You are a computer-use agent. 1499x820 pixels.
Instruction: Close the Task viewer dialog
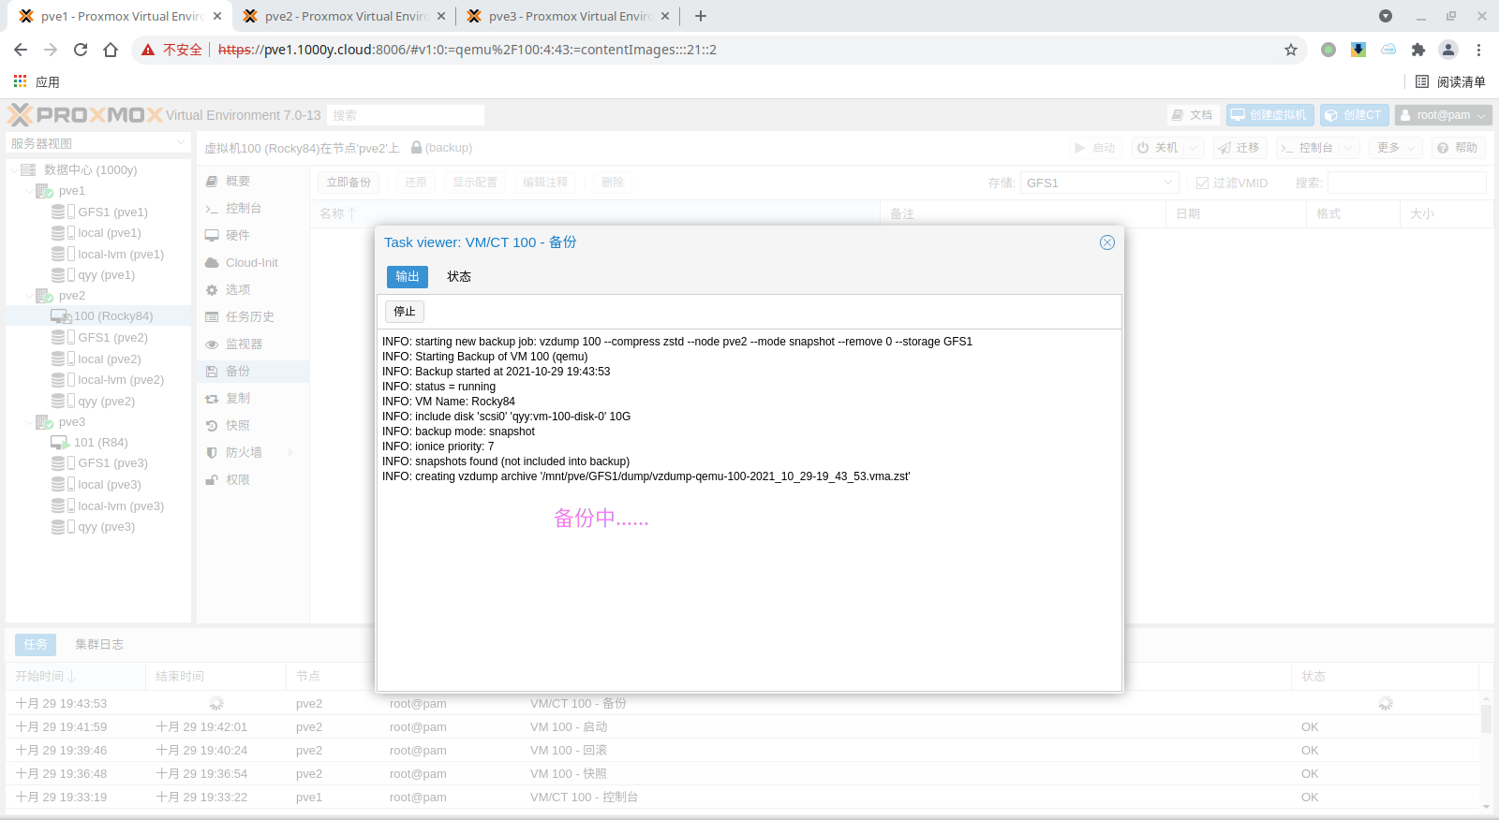click(1106, 242)
